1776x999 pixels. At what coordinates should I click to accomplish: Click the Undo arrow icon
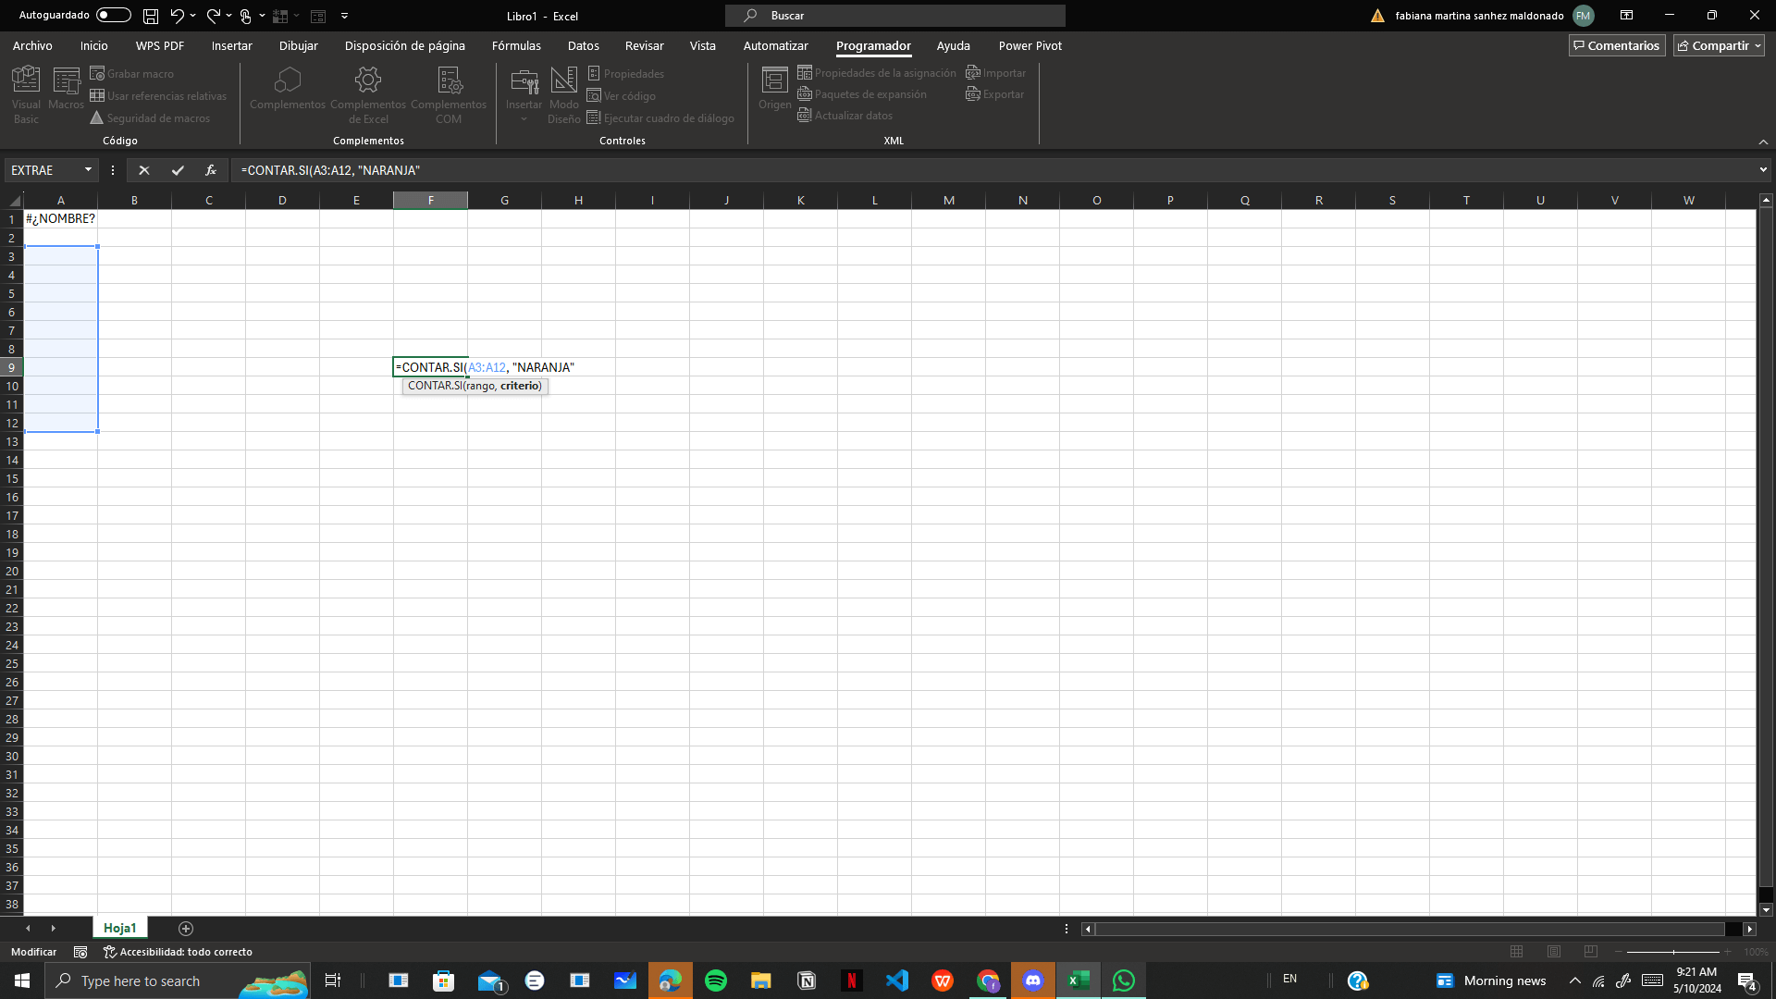[177, 16]
